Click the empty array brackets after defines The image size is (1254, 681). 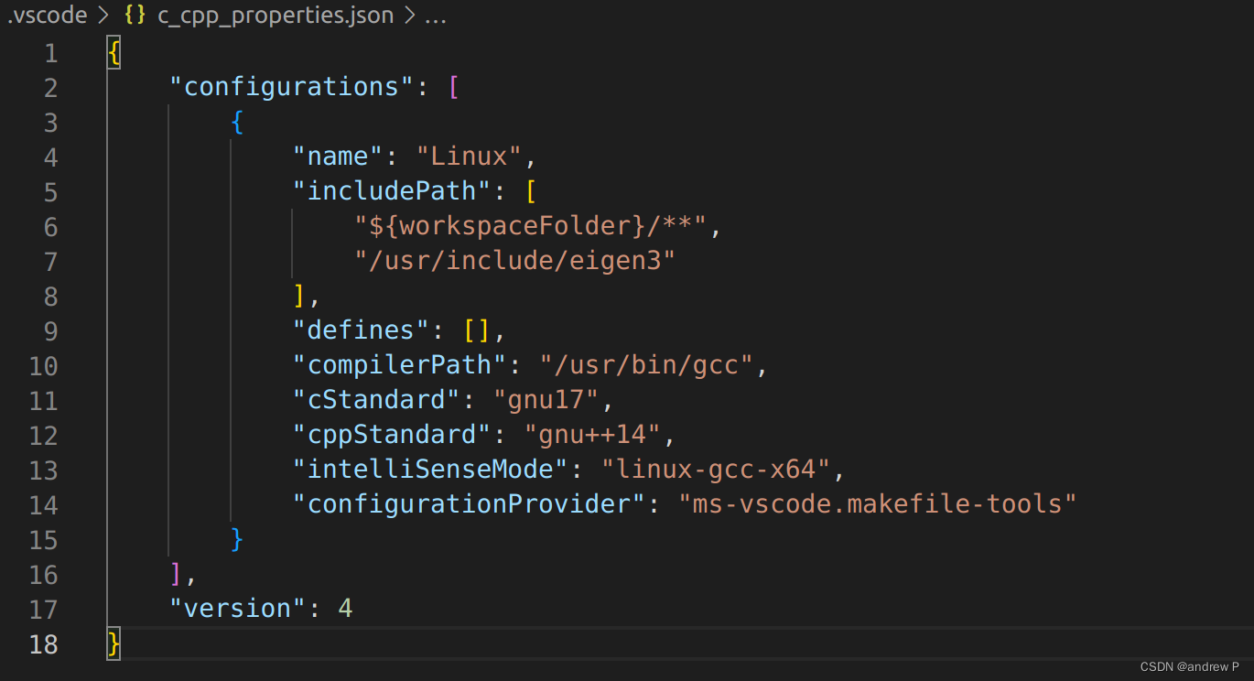[x=478, y=330]
